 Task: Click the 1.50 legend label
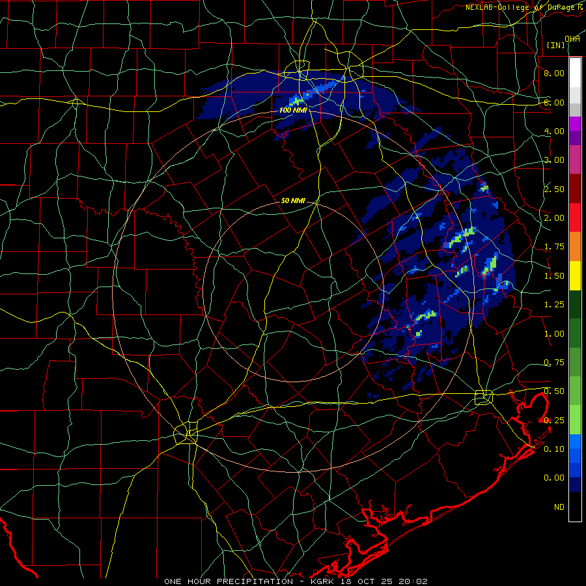[x=554, y=276]
